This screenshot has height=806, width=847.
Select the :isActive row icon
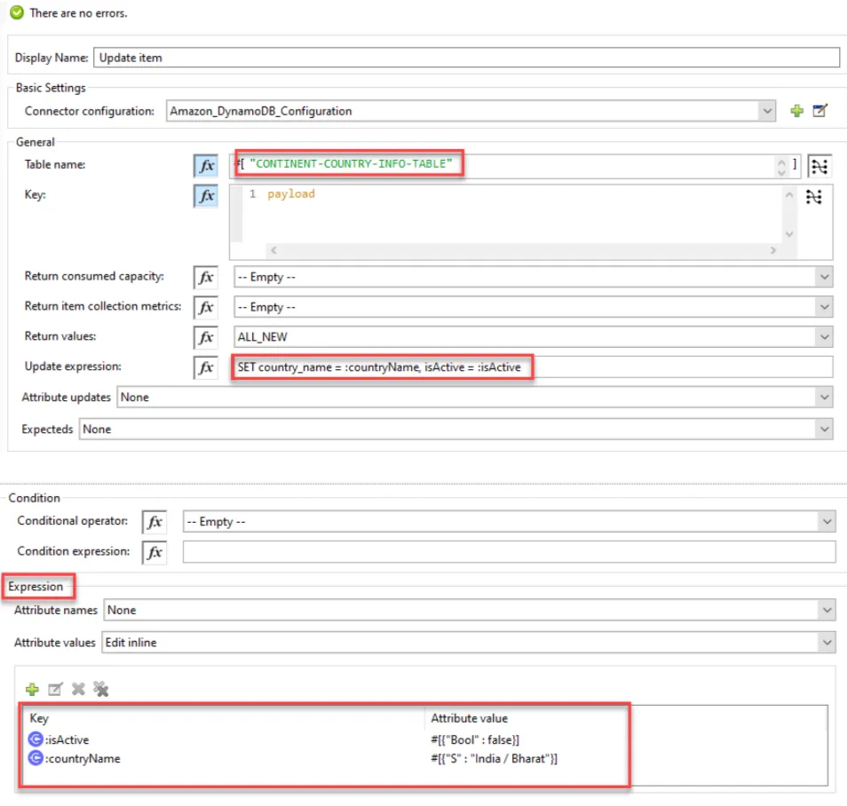pyautogui.click(x=36, y=739)
